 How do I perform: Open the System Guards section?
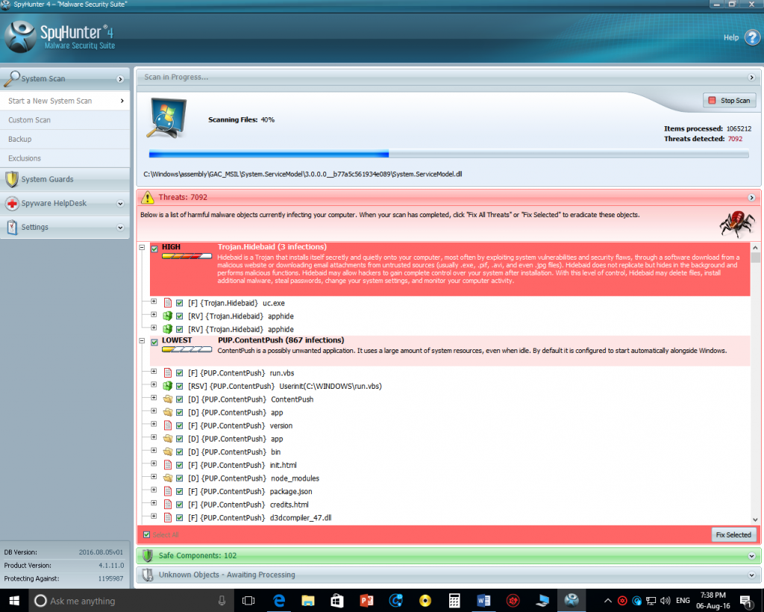(65, 179)
